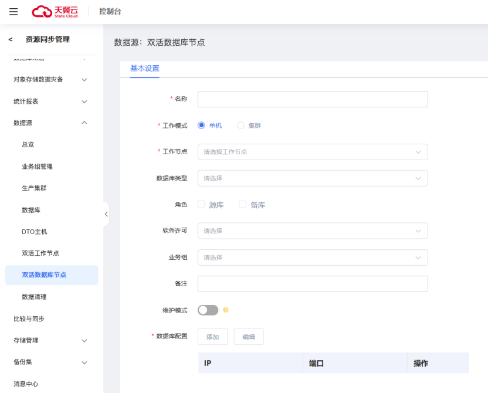Open 双活工作节点 in the sidebar
This screenshot has width=488, height=393.
[x=40, y=253]
